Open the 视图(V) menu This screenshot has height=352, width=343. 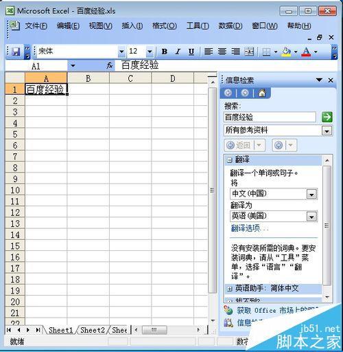101,25
